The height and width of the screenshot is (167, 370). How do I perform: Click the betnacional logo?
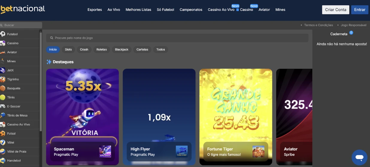pyautogui.click(x=23, y=9)
